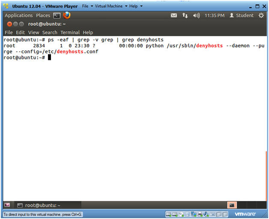Click the '--config=/etc/' text
The width and height of the screenshot is (269, 219).
36,52
